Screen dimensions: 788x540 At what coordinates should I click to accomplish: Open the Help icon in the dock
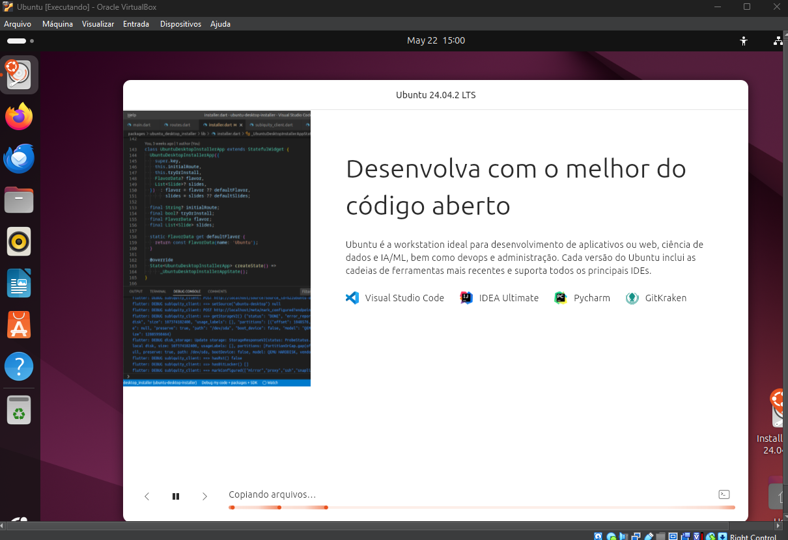[19, 366]
